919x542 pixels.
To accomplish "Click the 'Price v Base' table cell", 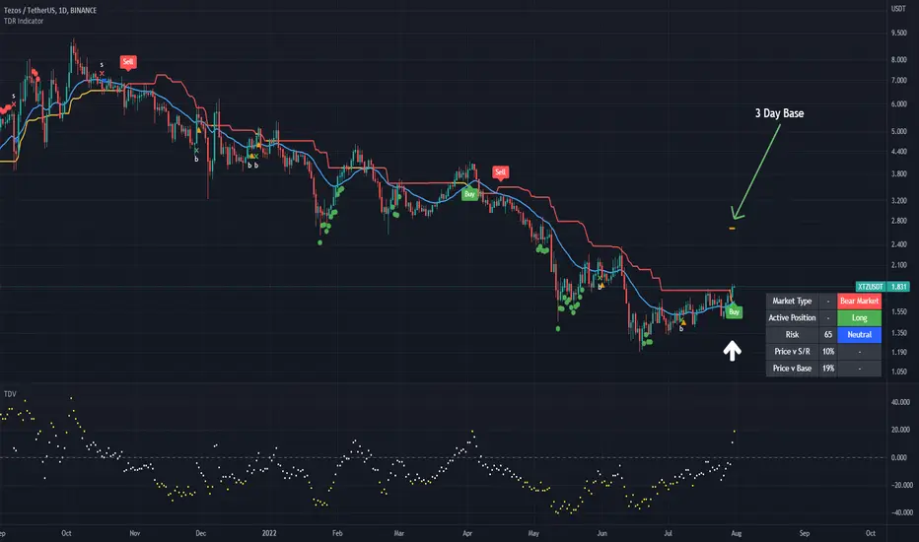I will (792, 368).
